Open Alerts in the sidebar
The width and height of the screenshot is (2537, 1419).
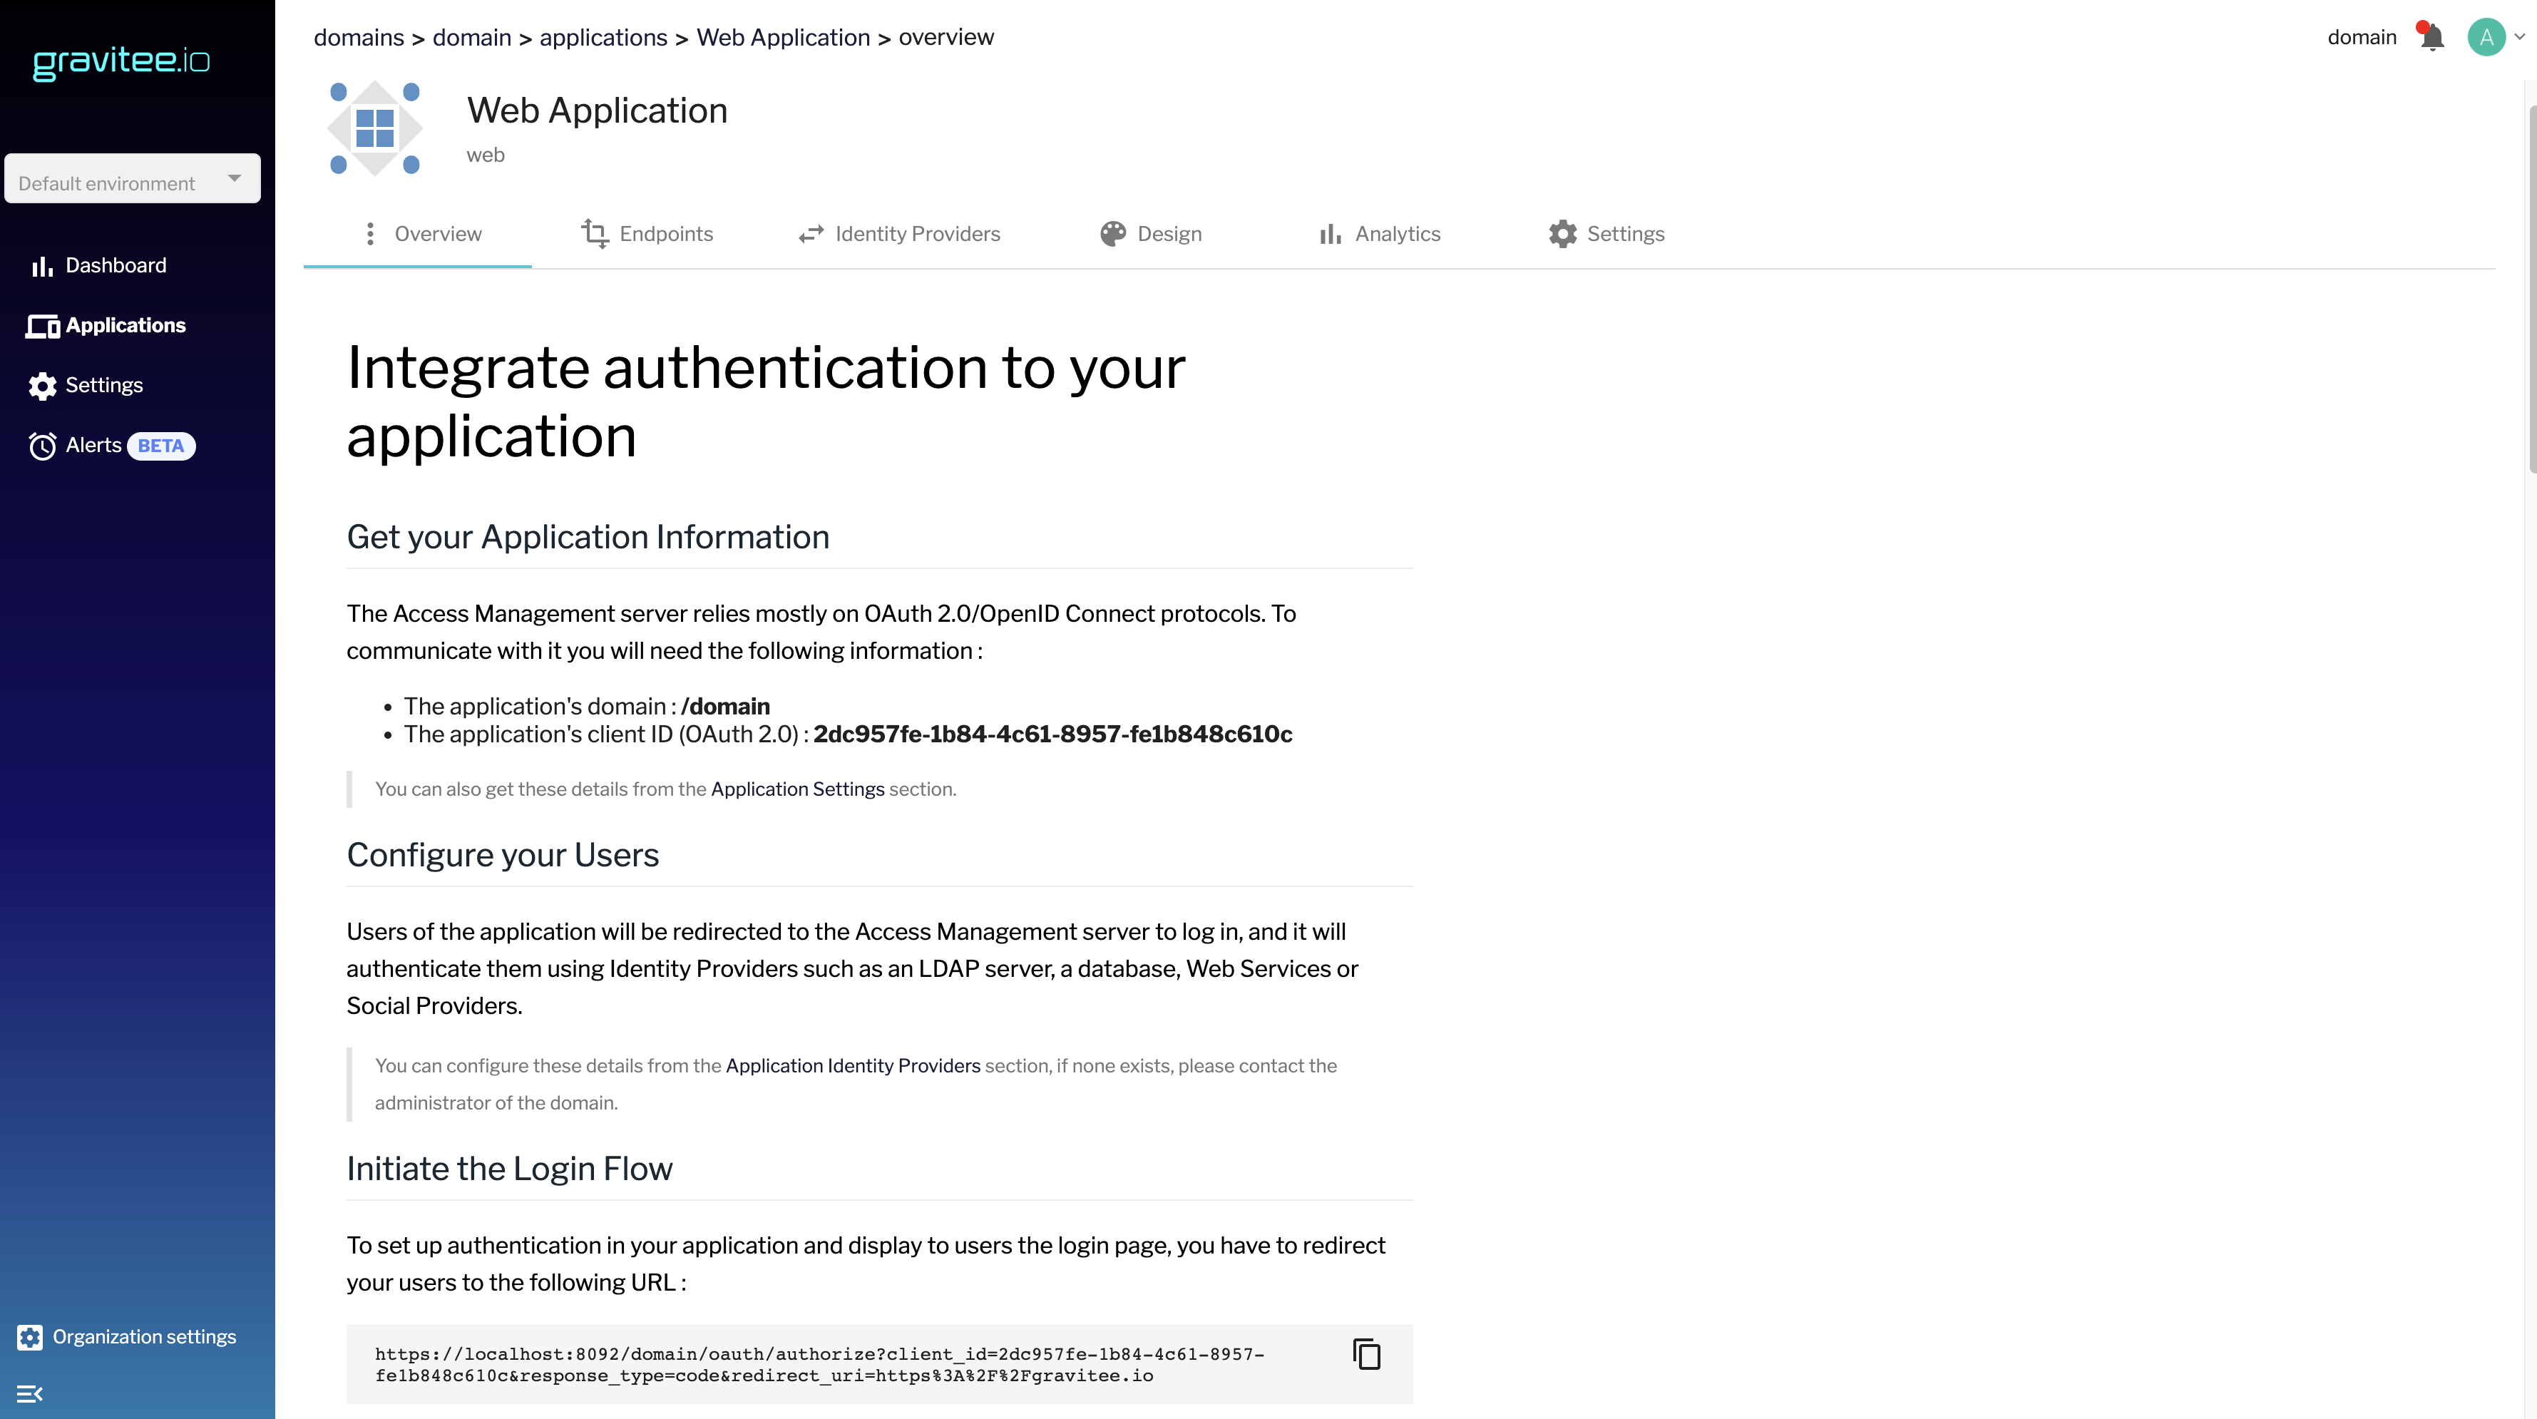[93, 445]
